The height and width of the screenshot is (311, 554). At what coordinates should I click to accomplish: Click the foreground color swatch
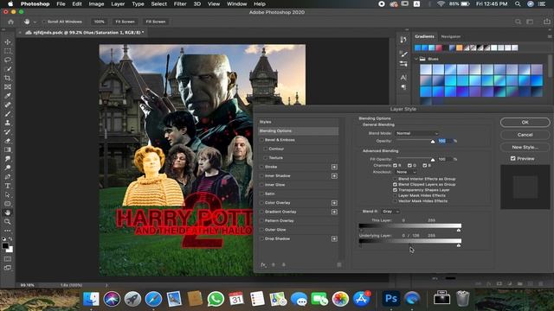[x=5, y=245]
